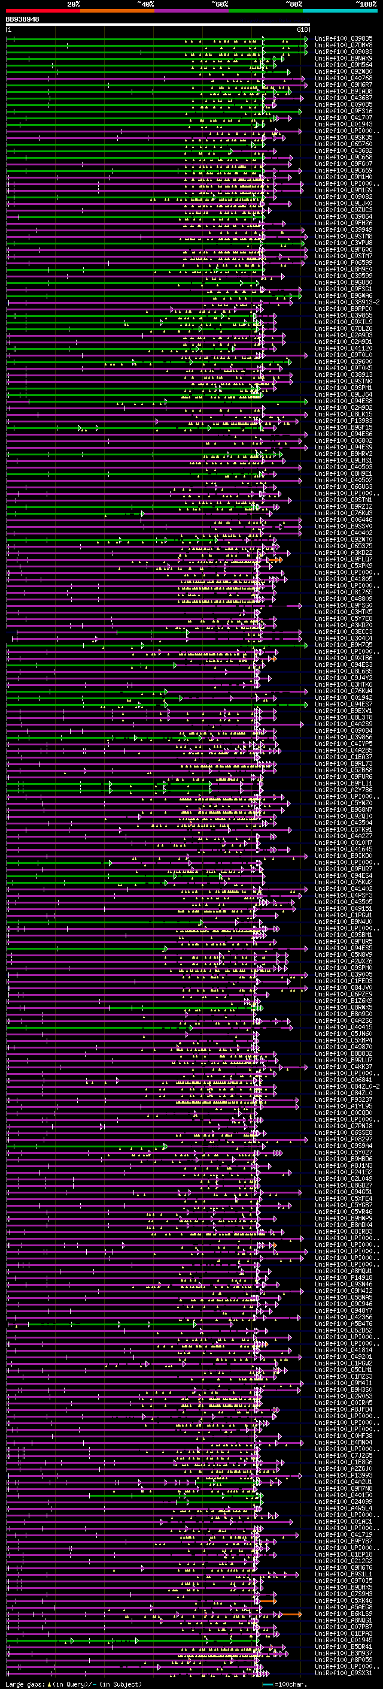Screen dimensions: 383x1689
Task: Click the UniRef100_O65760 entry
Action: point(344,144)
